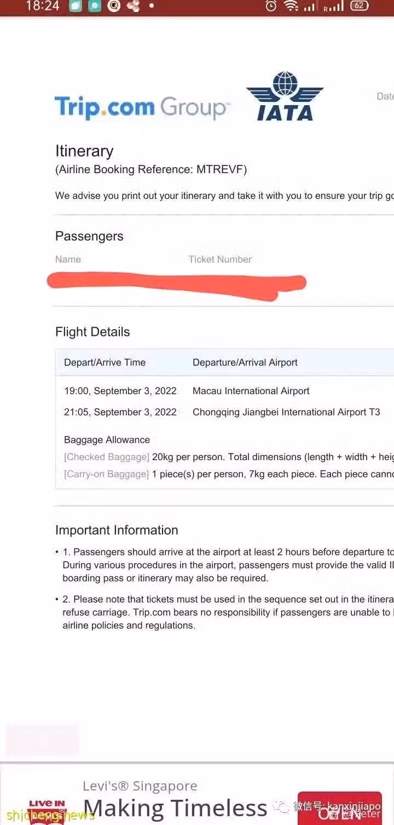The image size is (394, 825).
Task: Tap the Macau International Airport entry
Action: pos(251,391)
